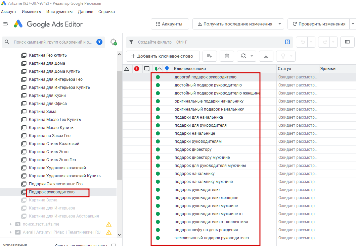The width and height of the screenshot is (356, 246).
Task: Select Картина Стиль Казахский ad group
Action: 54,144
